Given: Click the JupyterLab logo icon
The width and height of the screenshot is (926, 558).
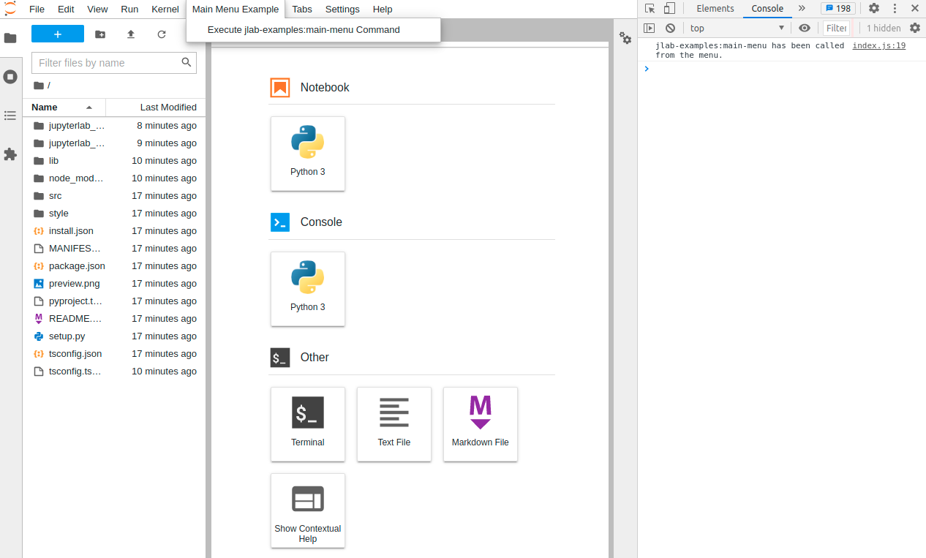Looking at the screenshot, I should pos(10,9).
